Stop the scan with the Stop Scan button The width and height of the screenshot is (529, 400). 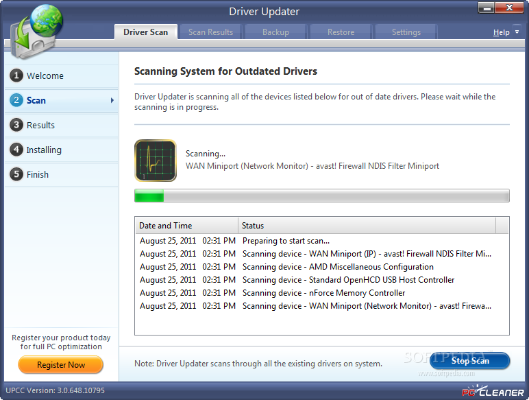click(470, 361)
